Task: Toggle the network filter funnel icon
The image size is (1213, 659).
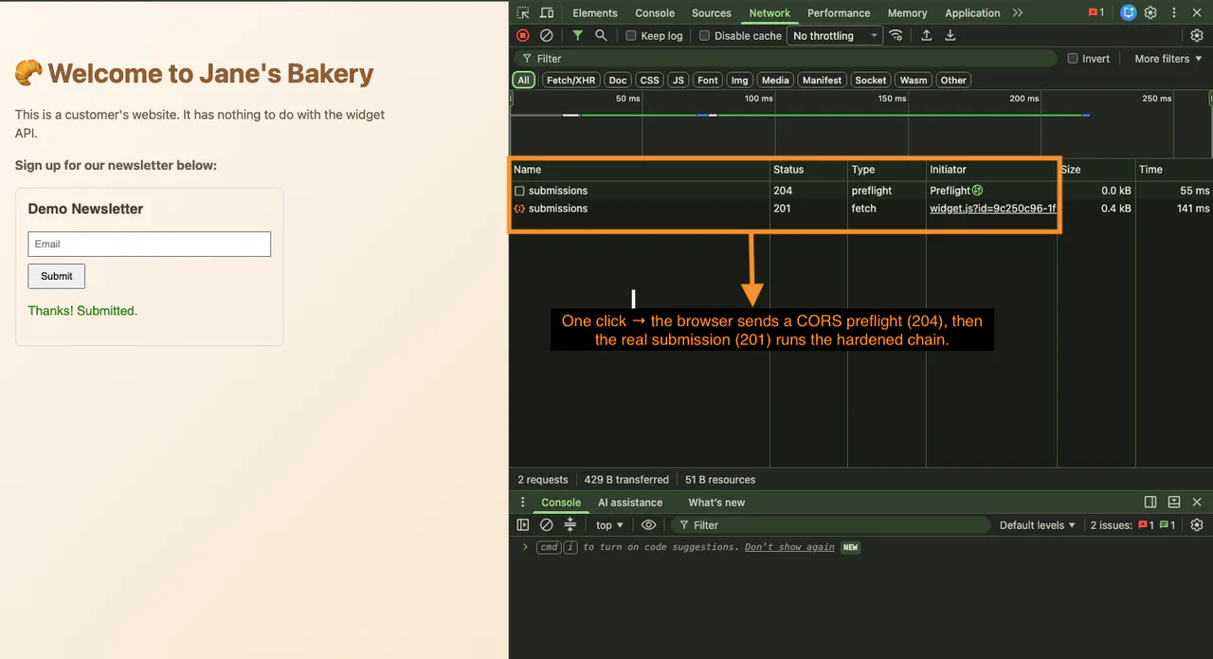Action: coord(577,36)
